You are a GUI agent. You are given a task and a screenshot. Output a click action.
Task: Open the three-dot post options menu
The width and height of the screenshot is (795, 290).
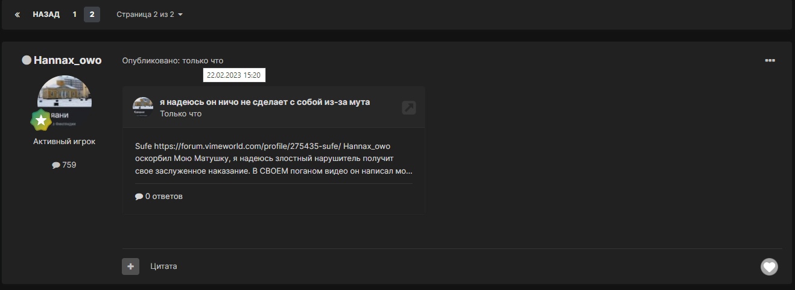click(x=770, y=60)
